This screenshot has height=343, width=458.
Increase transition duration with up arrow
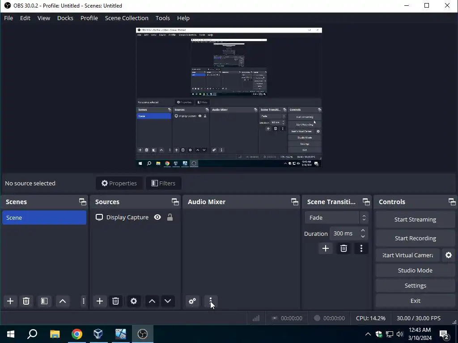point(363,230)
